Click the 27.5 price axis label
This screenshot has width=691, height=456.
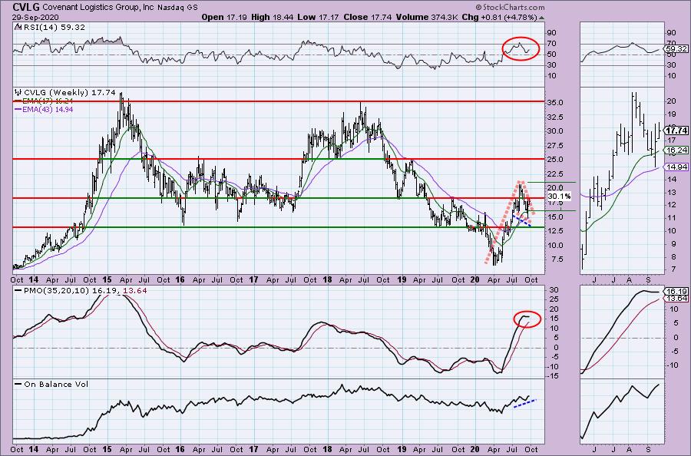pyautogui.click(x=555, y=145)
